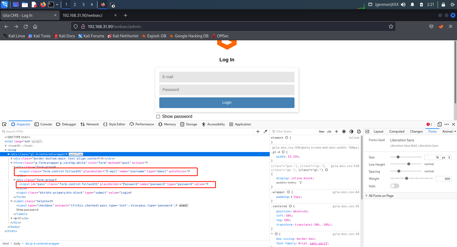Go back to the previous page

6,26
